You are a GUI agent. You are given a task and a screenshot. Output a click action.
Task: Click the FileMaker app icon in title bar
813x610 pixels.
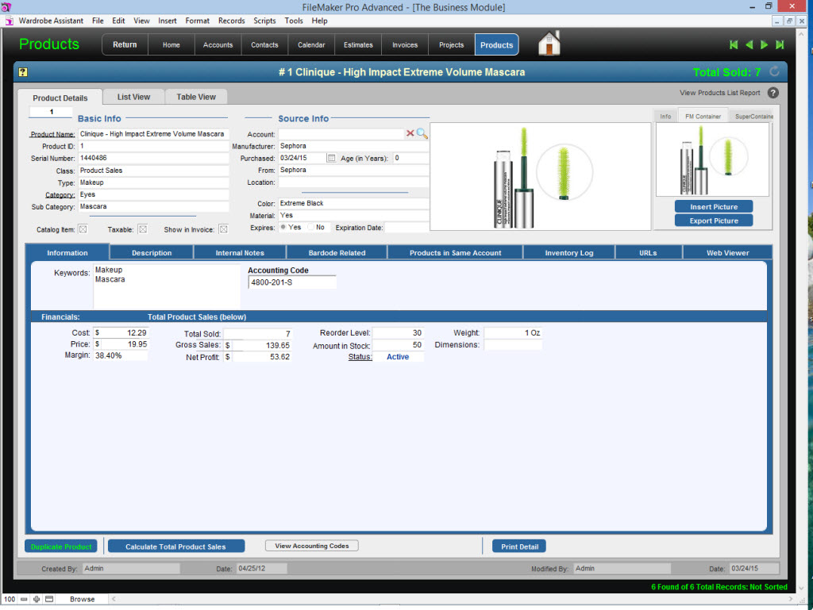[x=6, y=6]
